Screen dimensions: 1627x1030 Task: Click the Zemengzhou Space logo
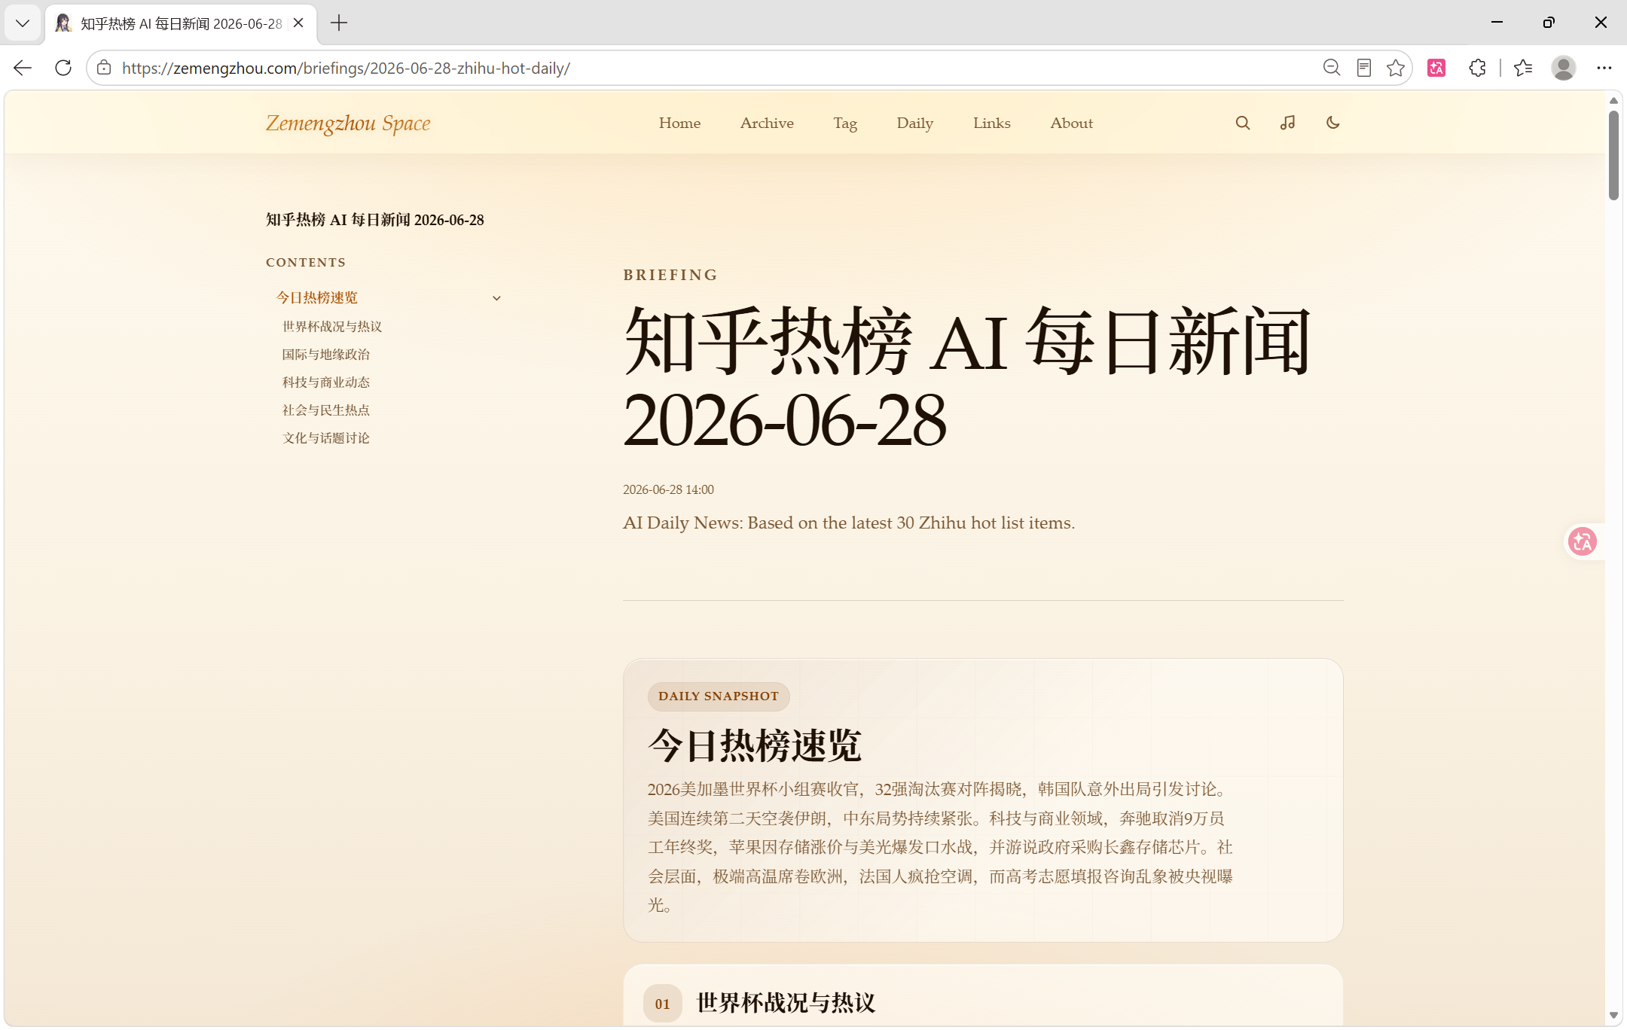click(348, 123)
